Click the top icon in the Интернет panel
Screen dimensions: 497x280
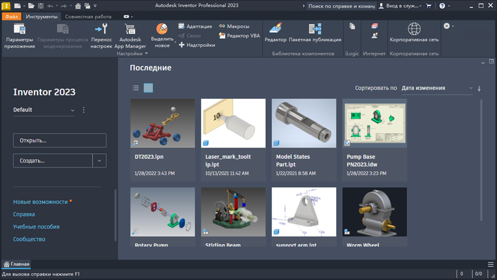tap(374, 25)
